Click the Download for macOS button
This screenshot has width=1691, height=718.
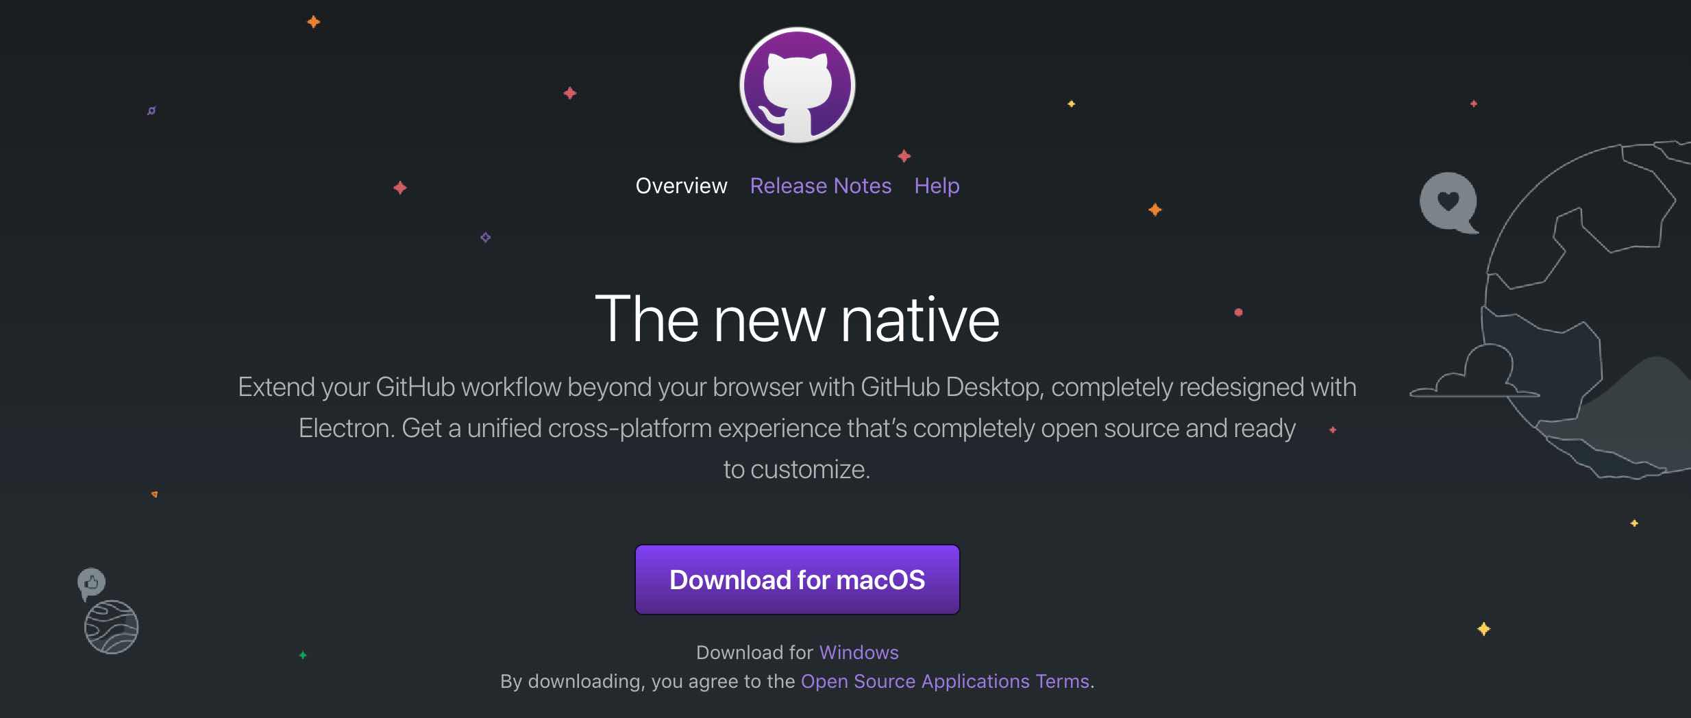798,580
